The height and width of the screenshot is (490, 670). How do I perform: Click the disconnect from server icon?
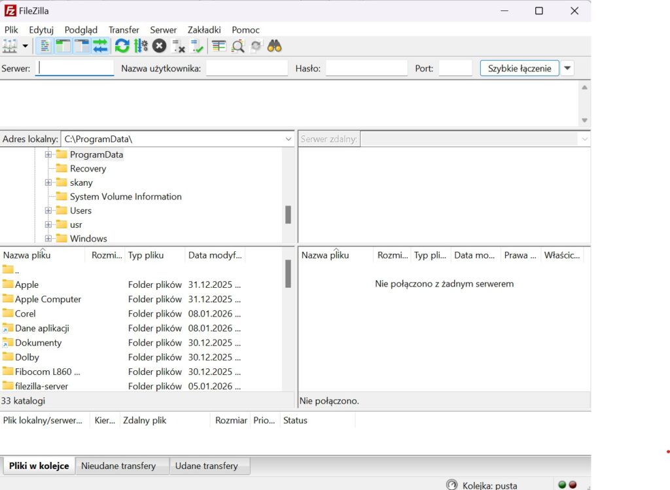[x=178, y=46]
